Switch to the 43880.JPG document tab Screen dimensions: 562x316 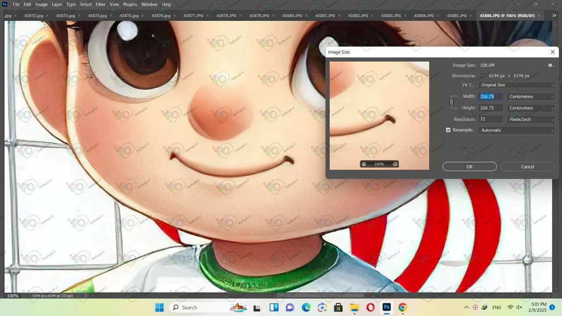(292, 16)
